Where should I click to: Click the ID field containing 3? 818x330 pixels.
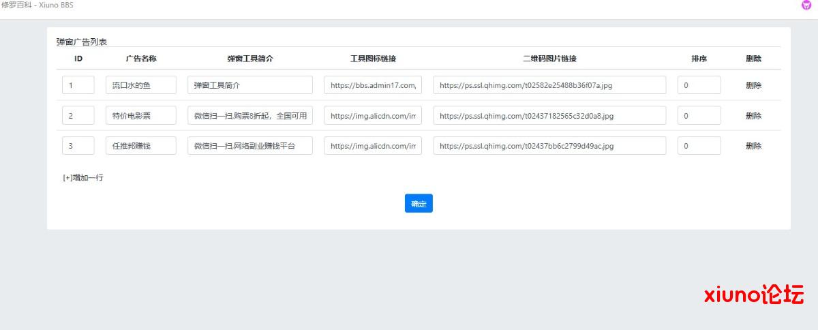78,146
